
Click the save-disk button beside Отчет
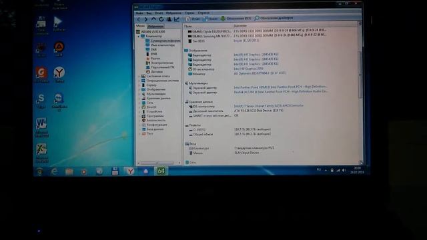point(210,19)
